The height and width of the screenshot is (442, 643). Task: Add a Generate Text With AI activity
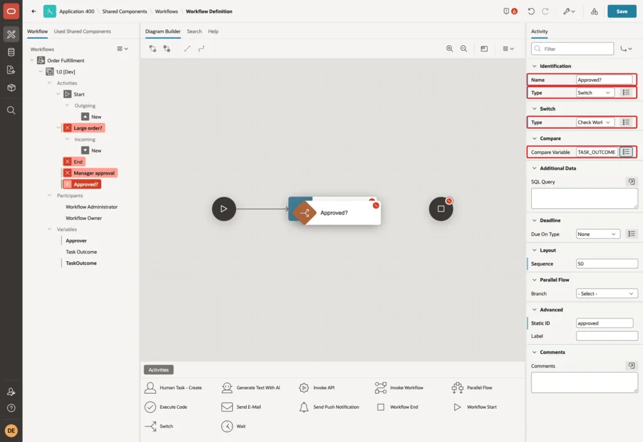pos(251,387)
